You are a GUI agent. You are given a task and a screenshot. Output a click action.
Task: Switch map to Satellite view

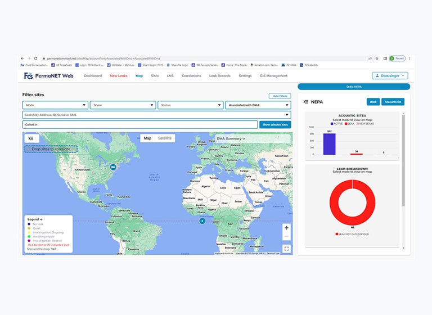(165, 138)
